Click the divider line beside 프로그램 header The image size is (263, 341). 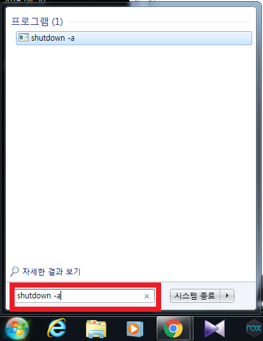pyautogui.click(x=159, y=22)
